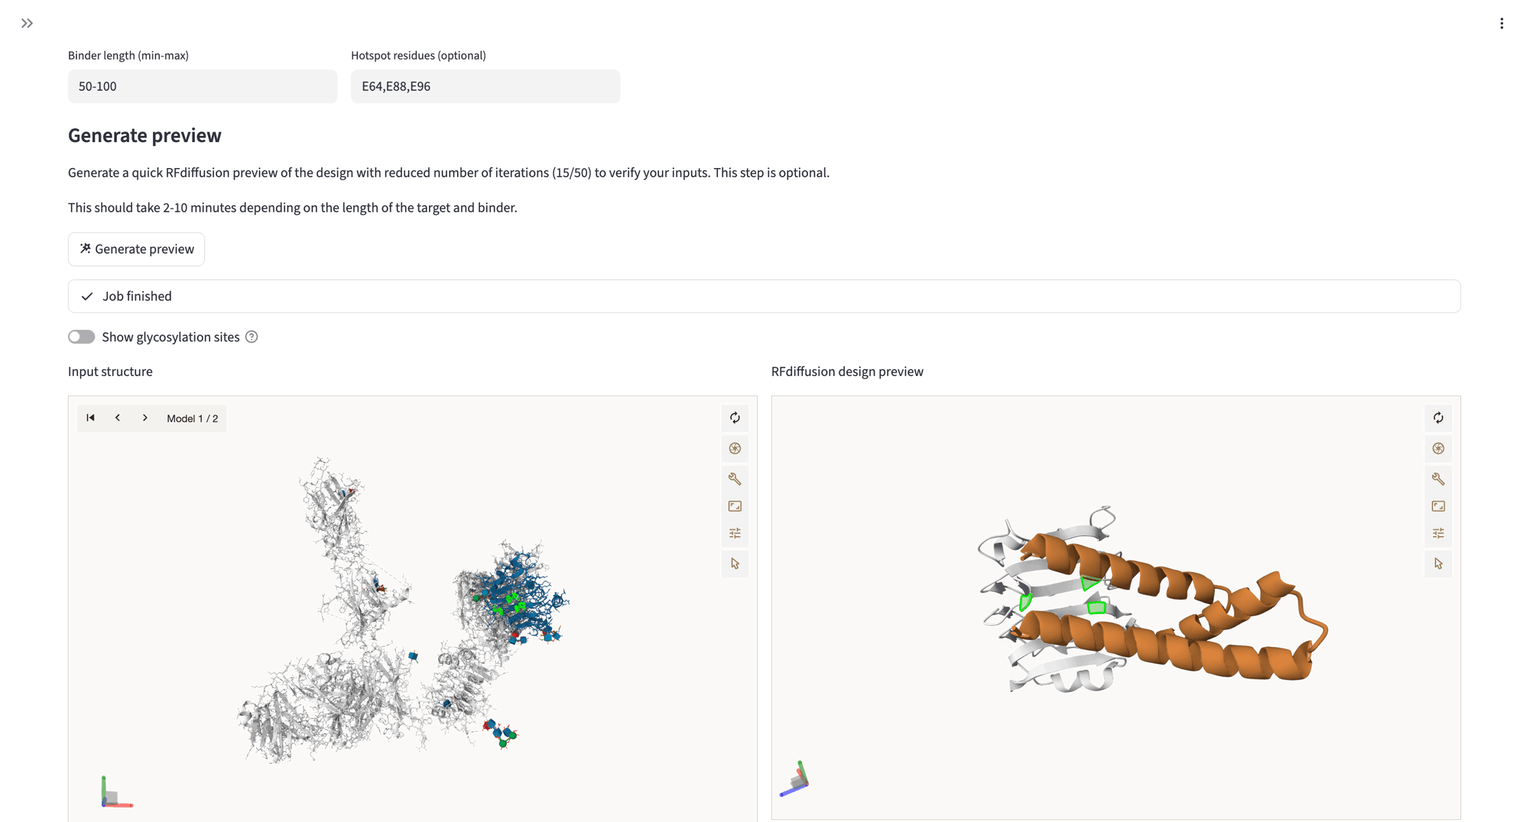Expand the Job finished status panel

763,296
